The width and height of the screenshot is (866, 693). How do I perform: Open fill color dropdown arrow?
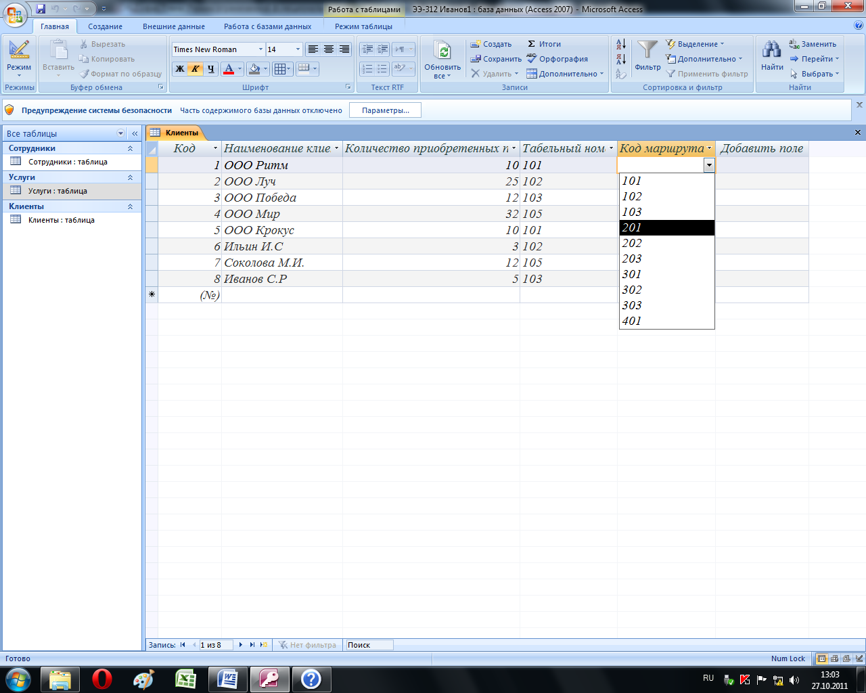click(265, 69)
